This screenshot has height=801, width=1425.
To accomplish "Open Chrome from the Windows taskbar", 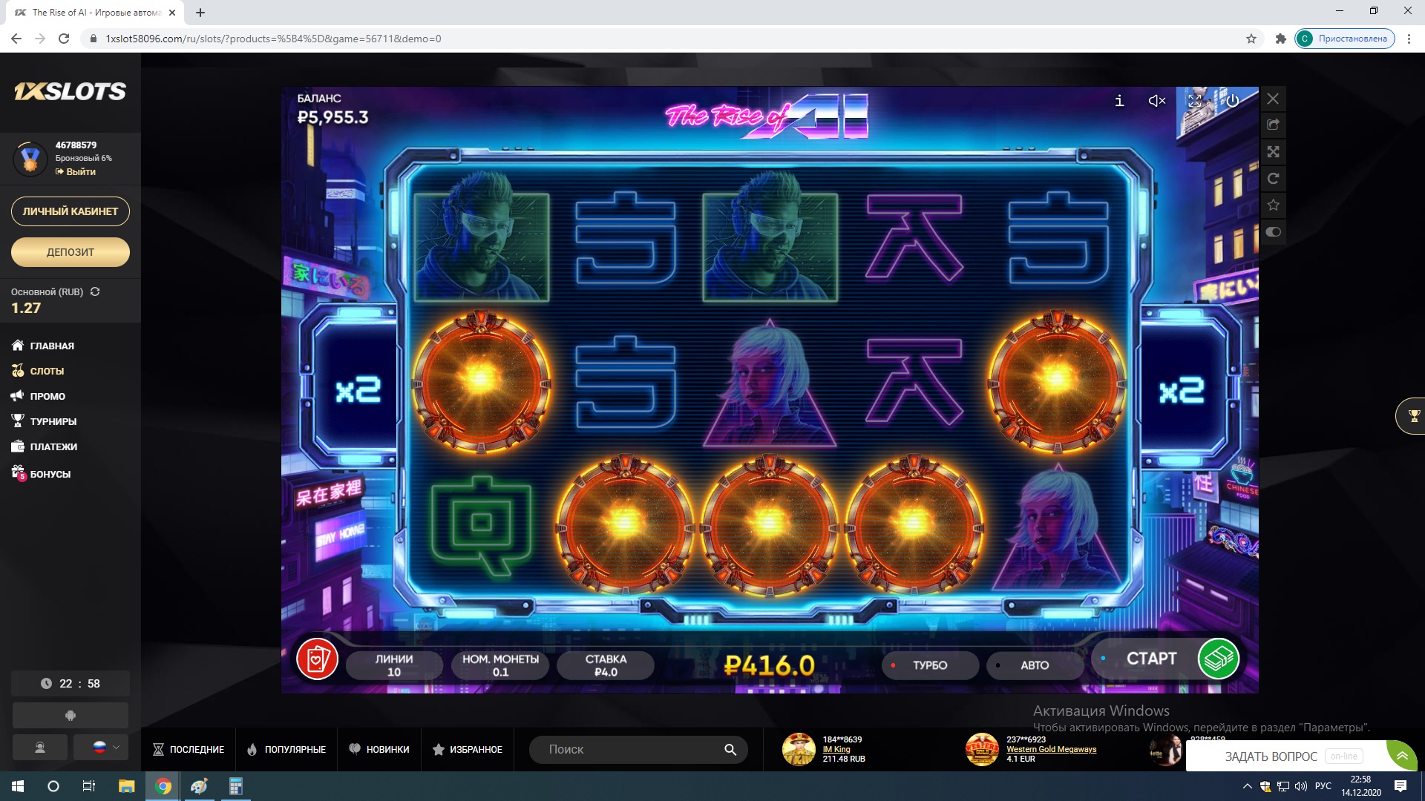I will pos(163,786).
